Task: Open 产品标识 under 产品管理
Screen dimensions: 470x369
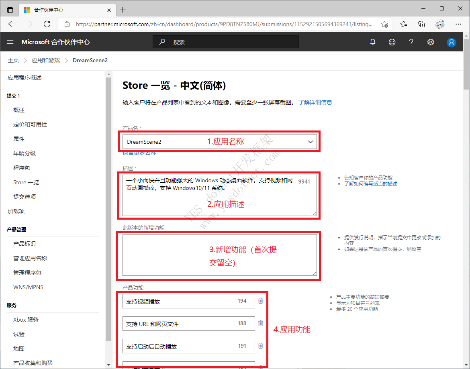Action: pyautogui.click(x=25, y=243)
